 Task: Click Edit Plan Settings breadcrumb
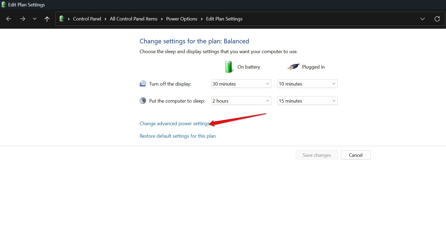pyautogui.click(x=224, y=19)
